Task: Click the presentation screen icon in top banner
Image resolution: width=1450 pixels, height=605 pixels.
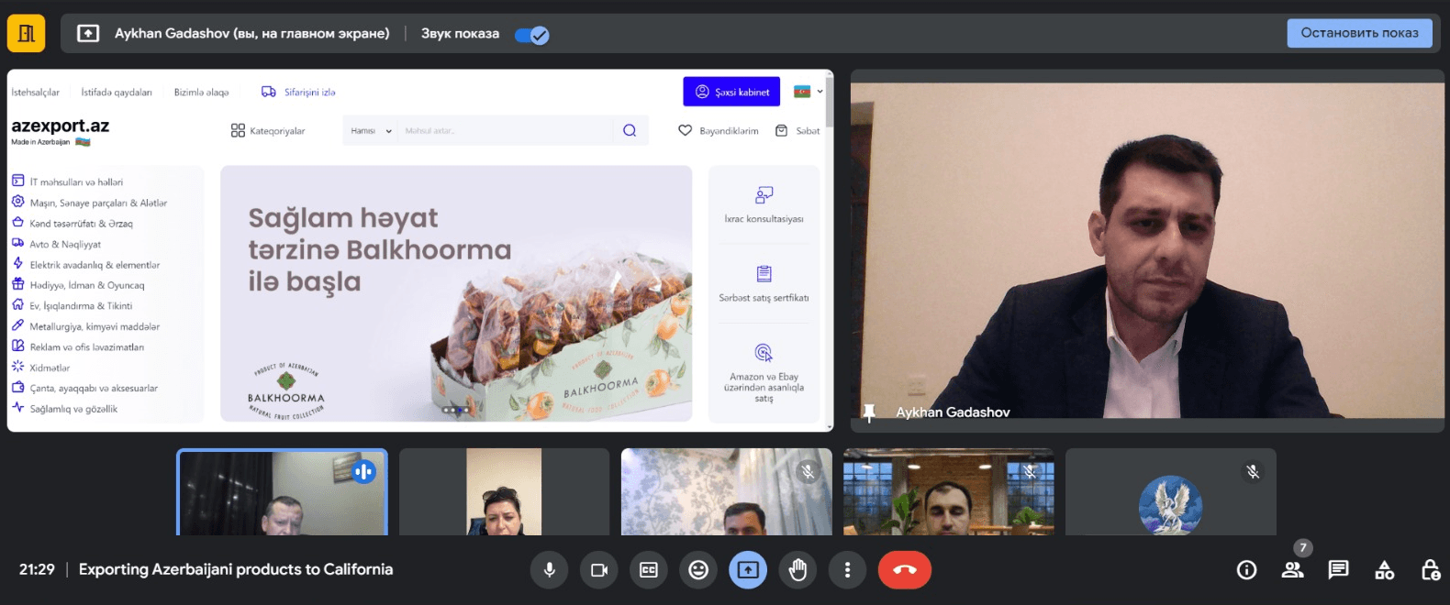Action: (x=88, y=34)
